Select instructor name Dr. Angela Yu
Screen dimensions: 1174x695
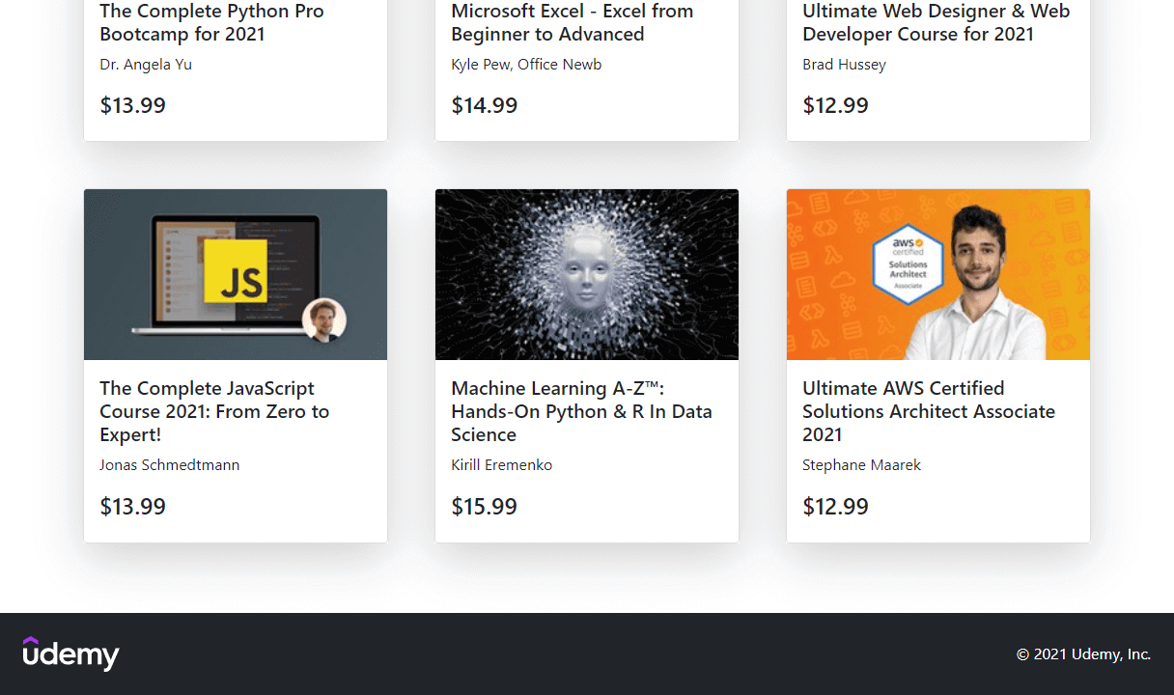pos(146,65)
